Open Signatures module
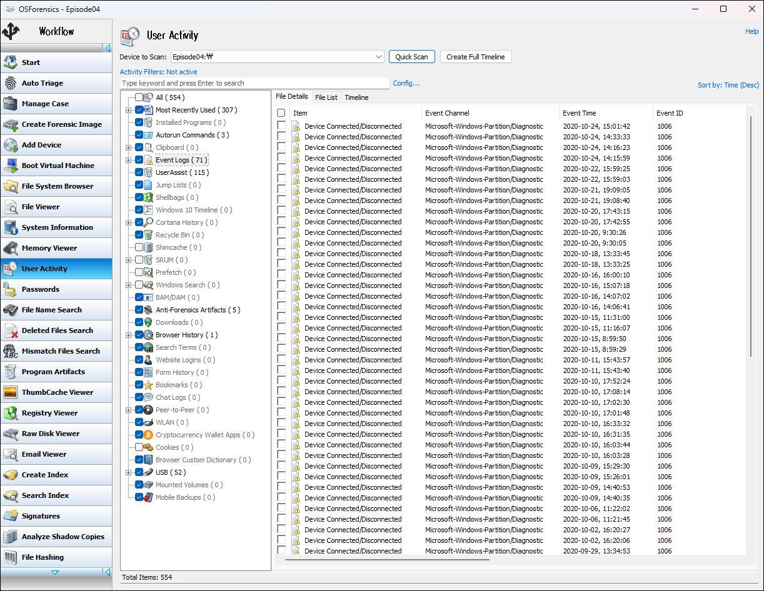Viewport: 764px width, 591px height. 56,516
